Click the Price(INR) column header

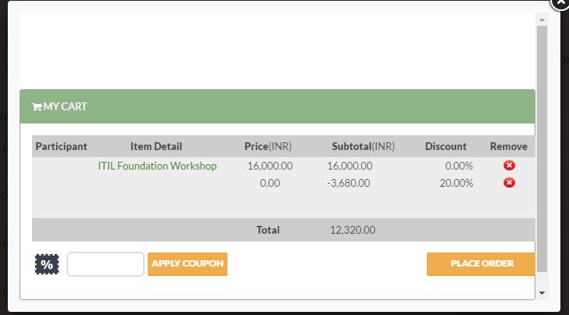pos(268,146)
